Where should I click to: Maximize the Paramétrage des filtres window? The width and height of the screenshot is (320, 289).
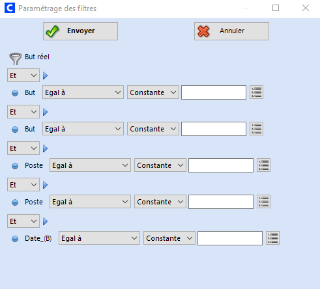click(x=276, y=8)
